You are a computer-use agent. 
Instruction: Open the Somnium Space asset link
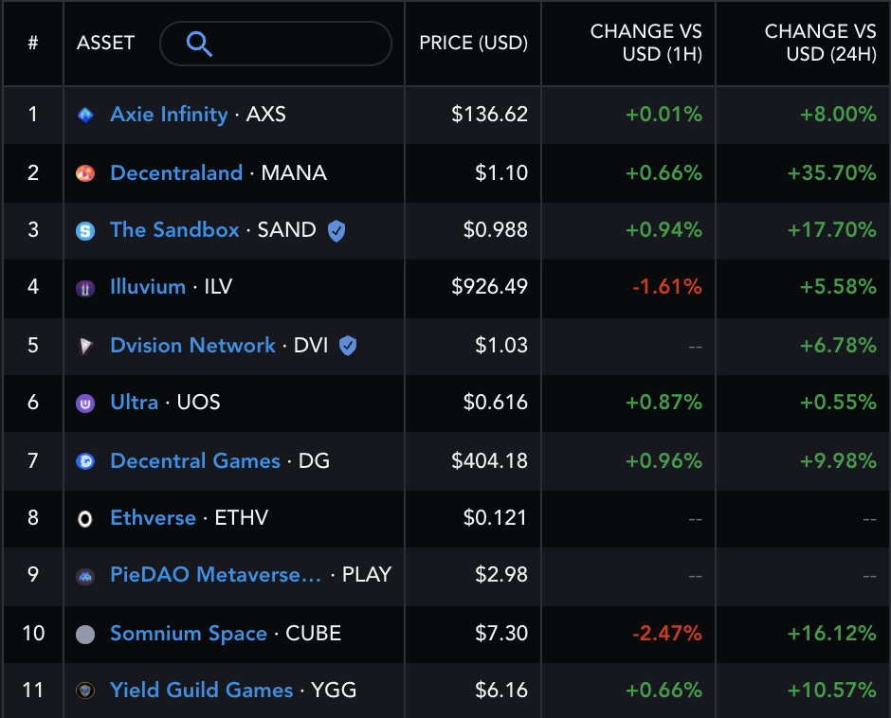(189, 633)
